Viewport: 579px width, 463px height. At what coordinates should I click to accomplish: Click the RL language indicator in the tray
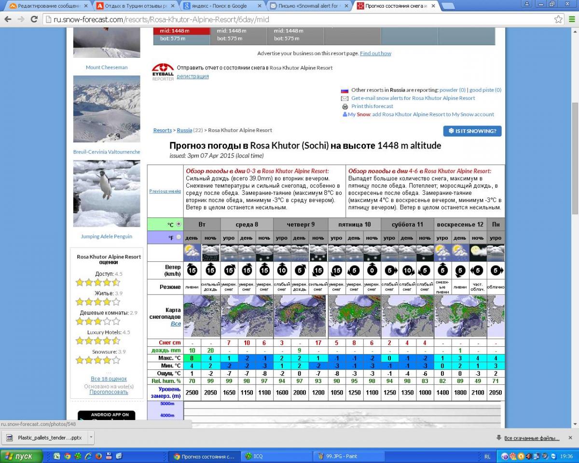pyautogui.click(x=487, y=456)
